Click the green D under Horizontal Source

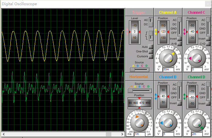point(148,87)
